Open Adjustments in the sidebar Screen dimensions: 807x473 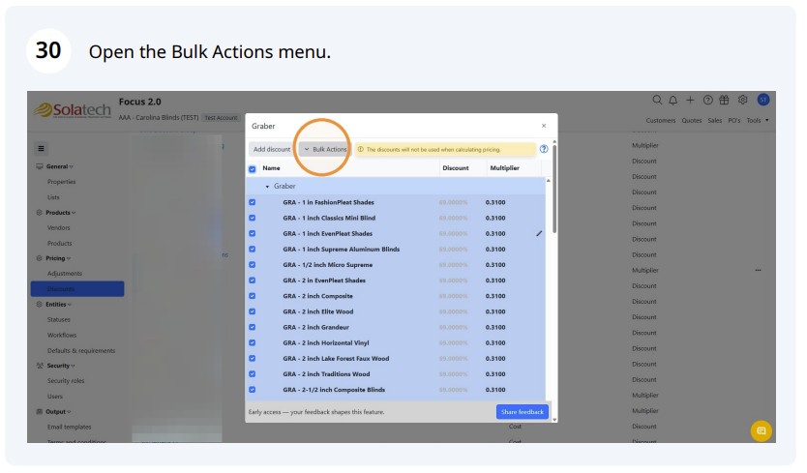[x=64, y=274]
